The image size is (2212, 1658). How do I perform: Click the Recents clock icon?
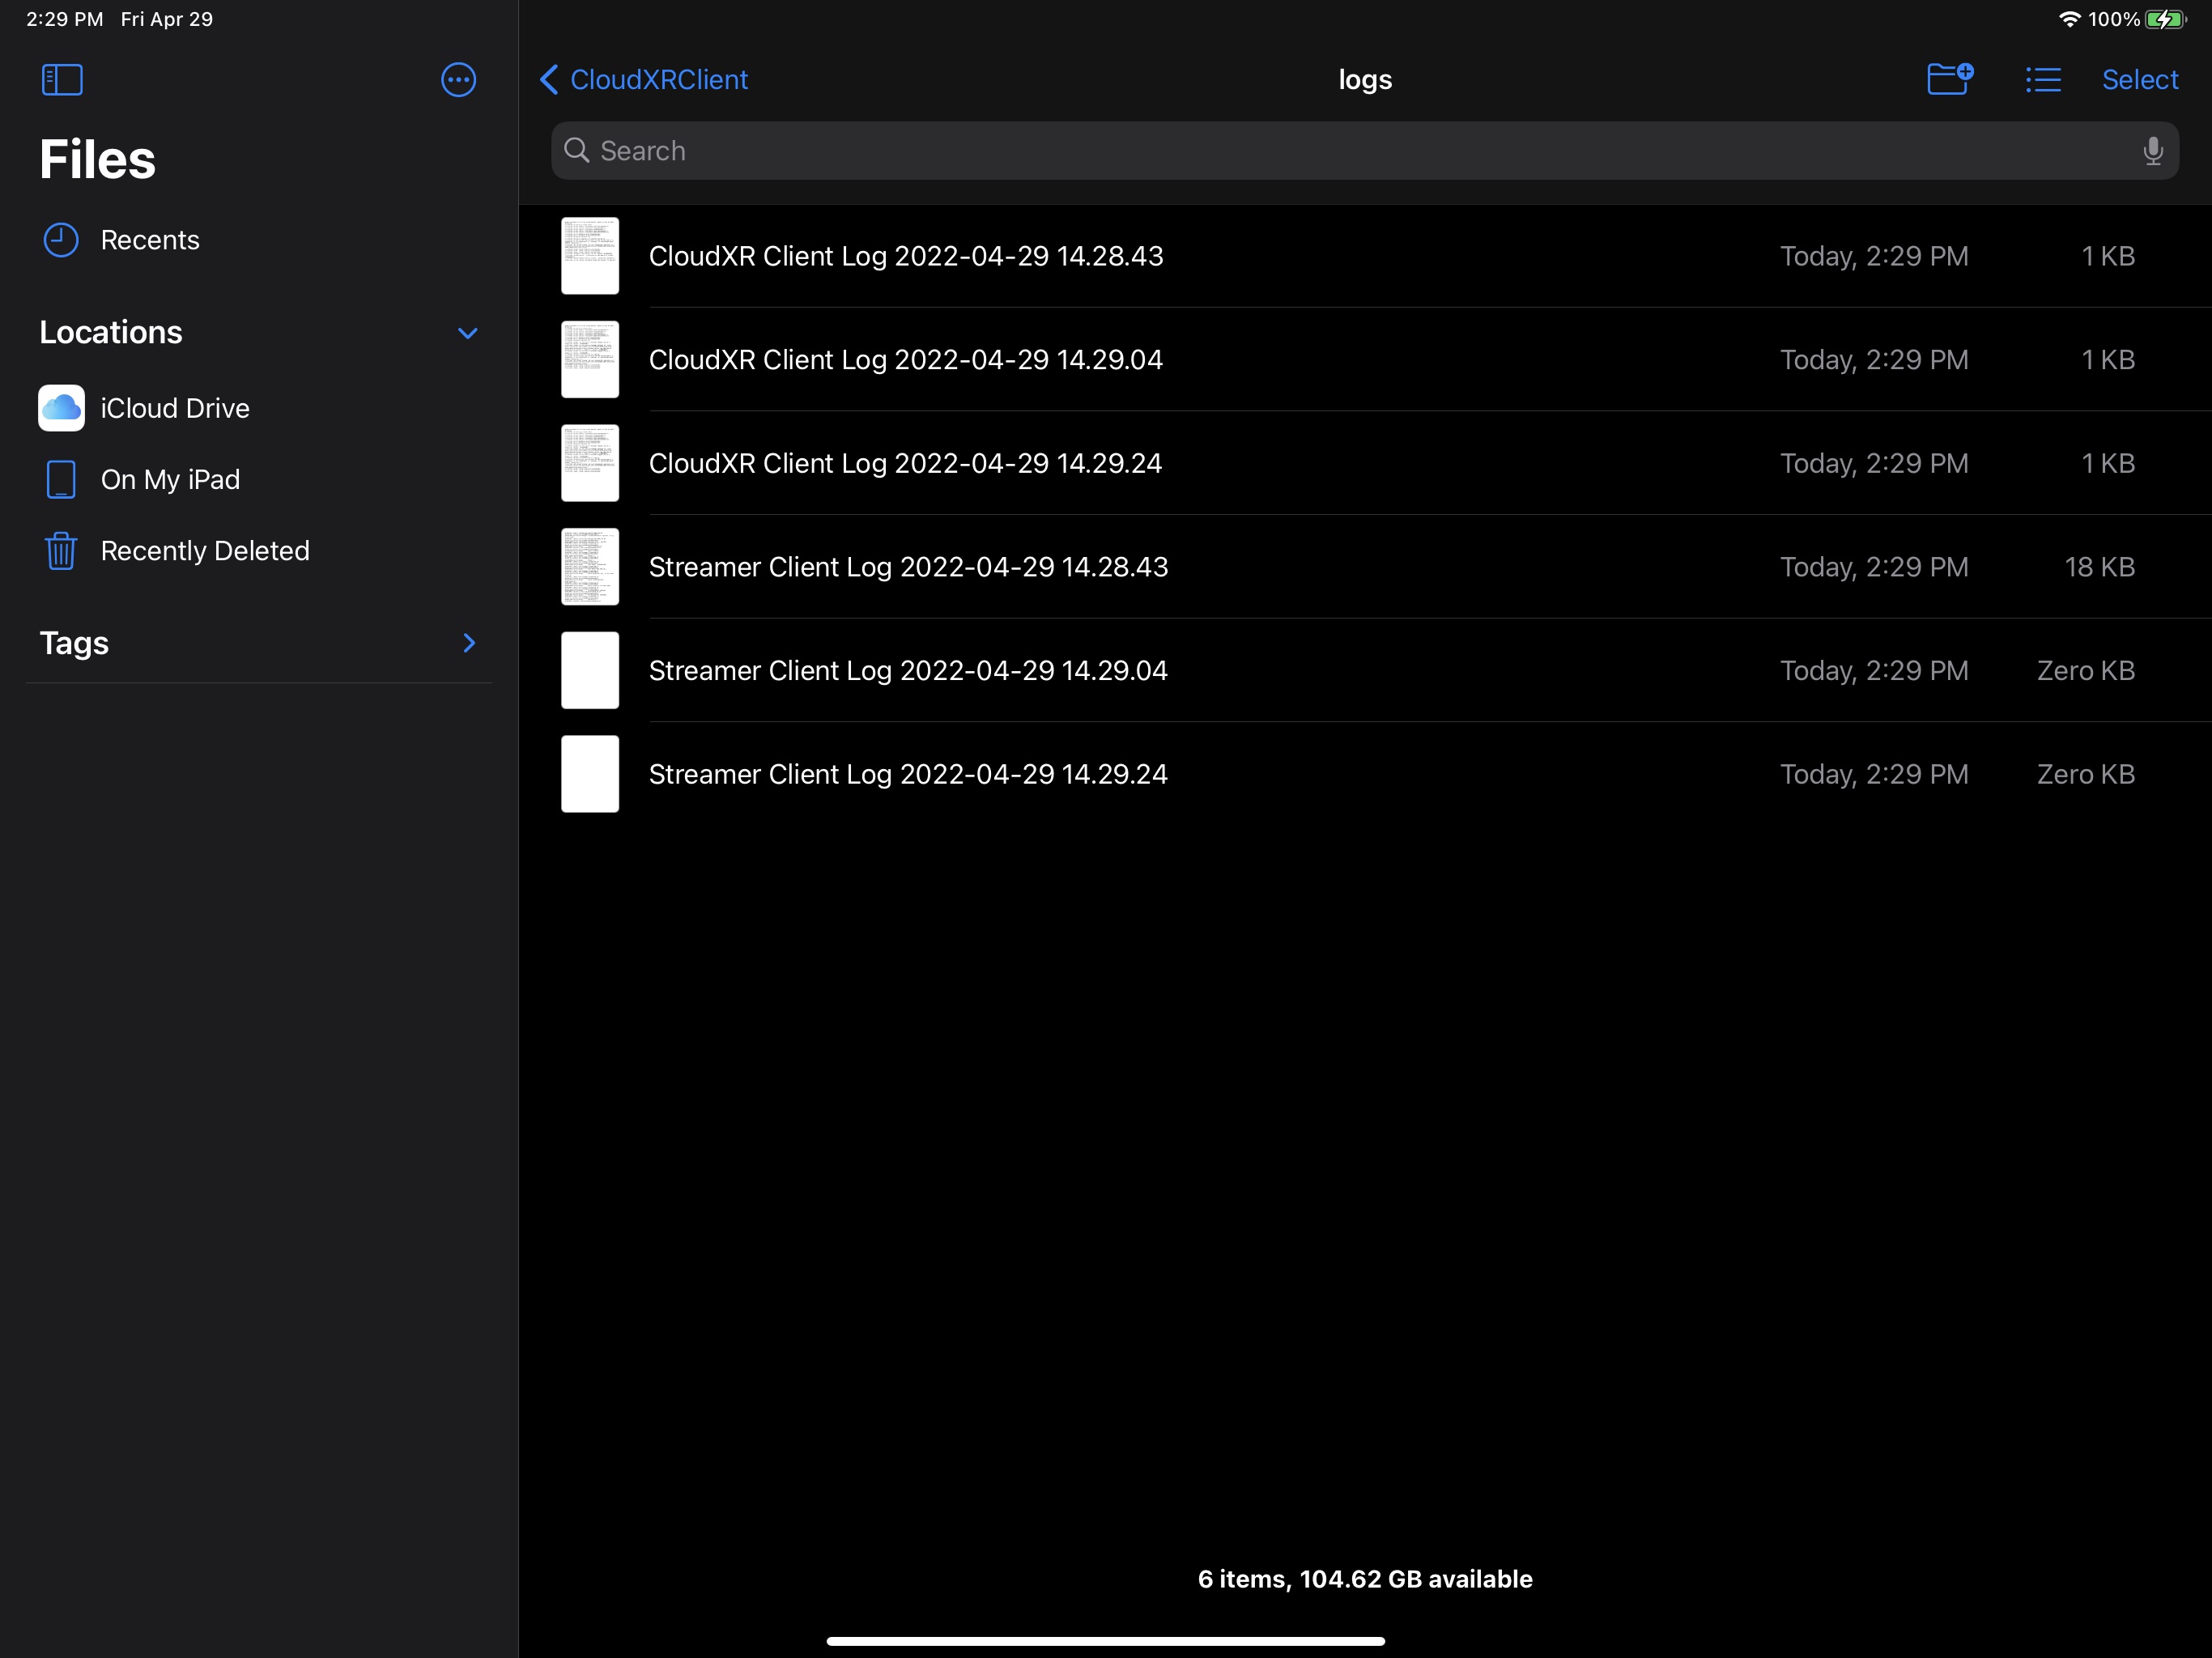click(61, 240)
